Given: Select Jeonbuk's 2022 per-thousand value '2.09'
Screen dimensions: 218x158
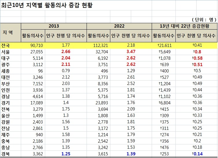Looking at the screenshot, I should pyautogui.click(x=131, y=109).
